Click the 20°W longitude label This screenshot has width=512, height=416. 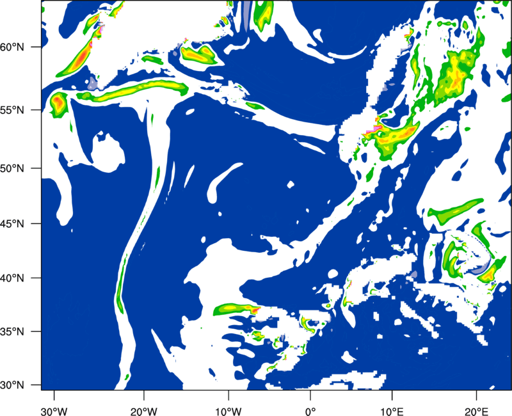pyautogui.click(x=143, y=412)
